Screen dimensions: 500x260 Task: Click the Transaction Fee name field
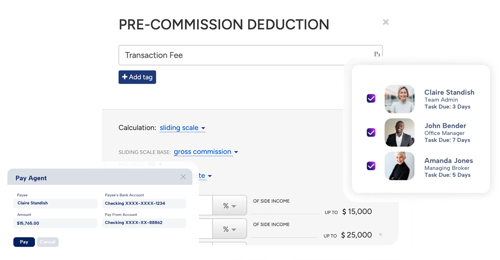tap(246, 55)
